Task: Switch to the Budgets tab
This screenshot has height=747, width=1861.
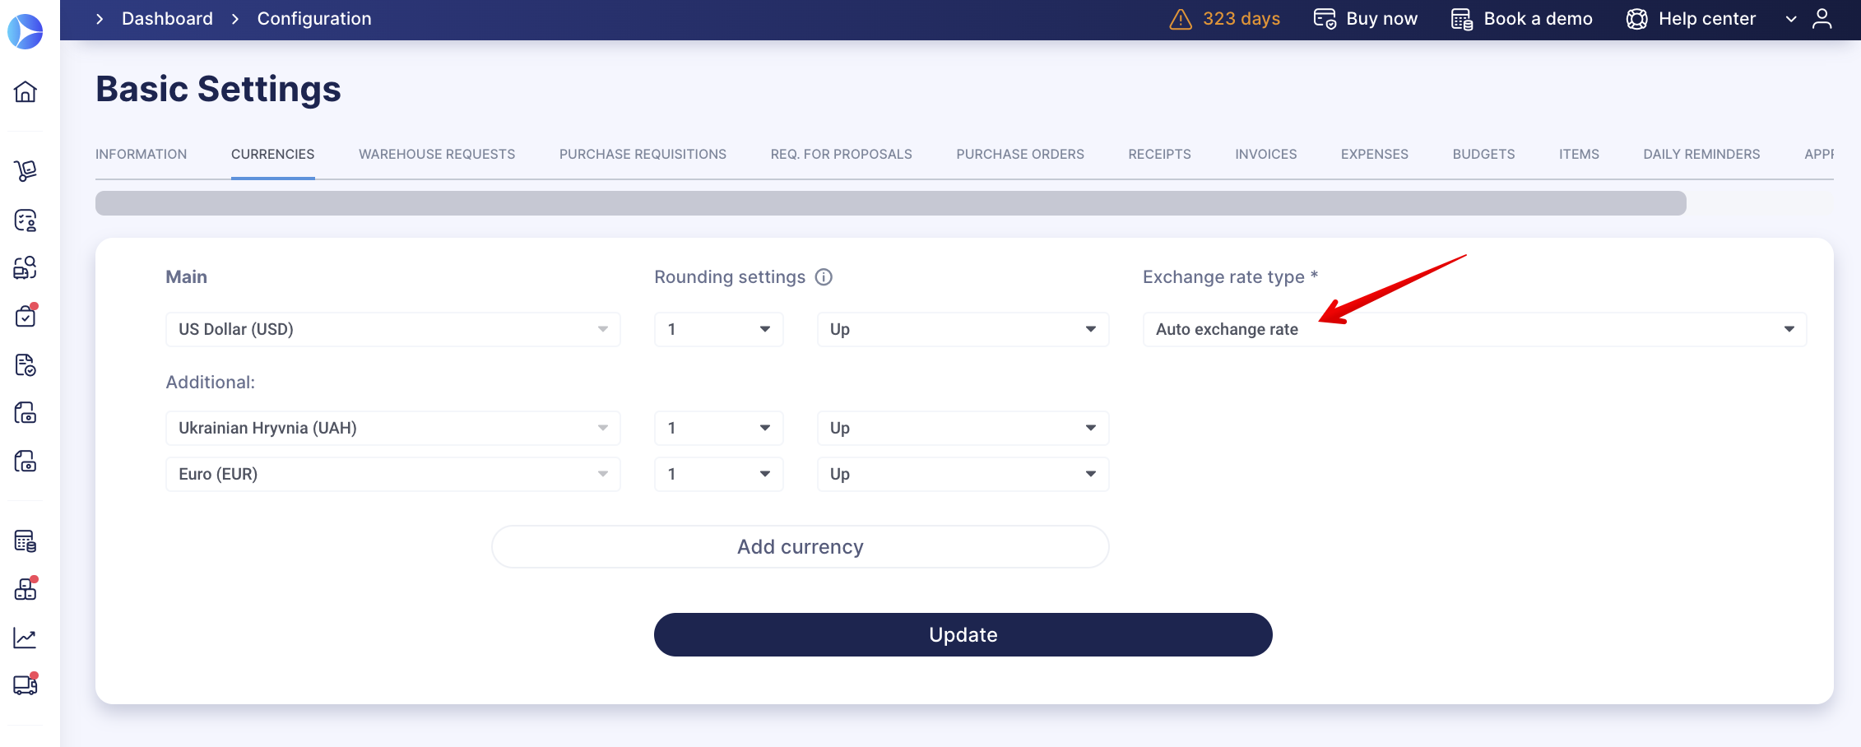Action: (1484, 154)
